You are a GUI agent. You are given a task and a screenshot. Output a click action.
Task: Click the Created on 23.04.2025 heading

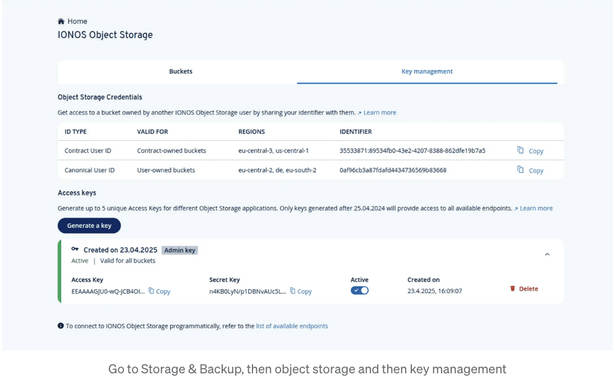click(121, 250)
